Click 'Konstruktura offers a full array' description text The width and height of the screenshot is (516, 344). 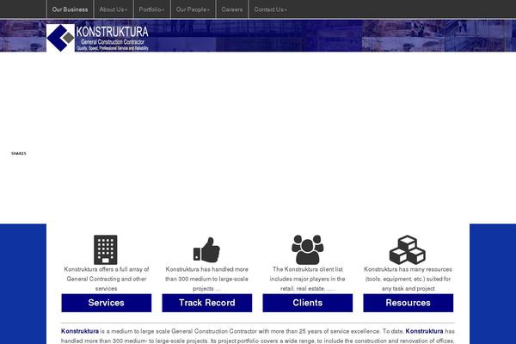(107, 279)
